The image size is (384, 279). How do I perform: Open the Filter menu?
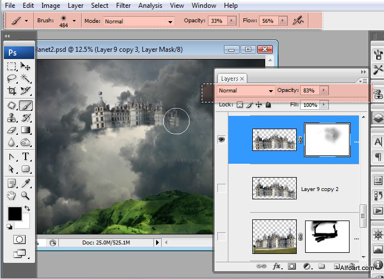pos(123,6)
